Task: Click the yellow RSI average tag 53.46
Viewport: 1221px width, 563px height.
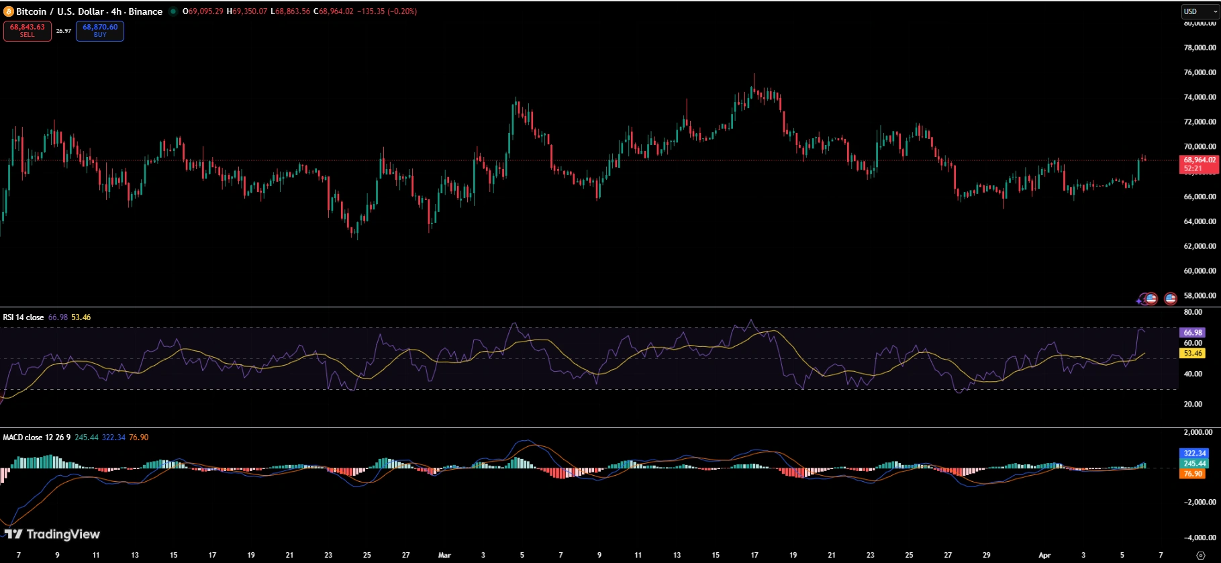Action: tap(1193, 354)
